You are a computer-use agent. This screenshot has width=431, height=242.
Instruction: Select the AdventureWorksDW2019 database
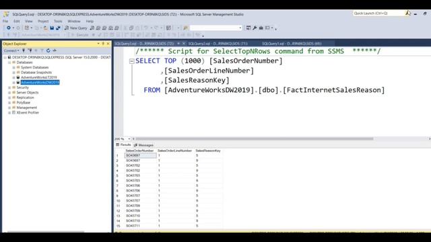coord(40,83)
